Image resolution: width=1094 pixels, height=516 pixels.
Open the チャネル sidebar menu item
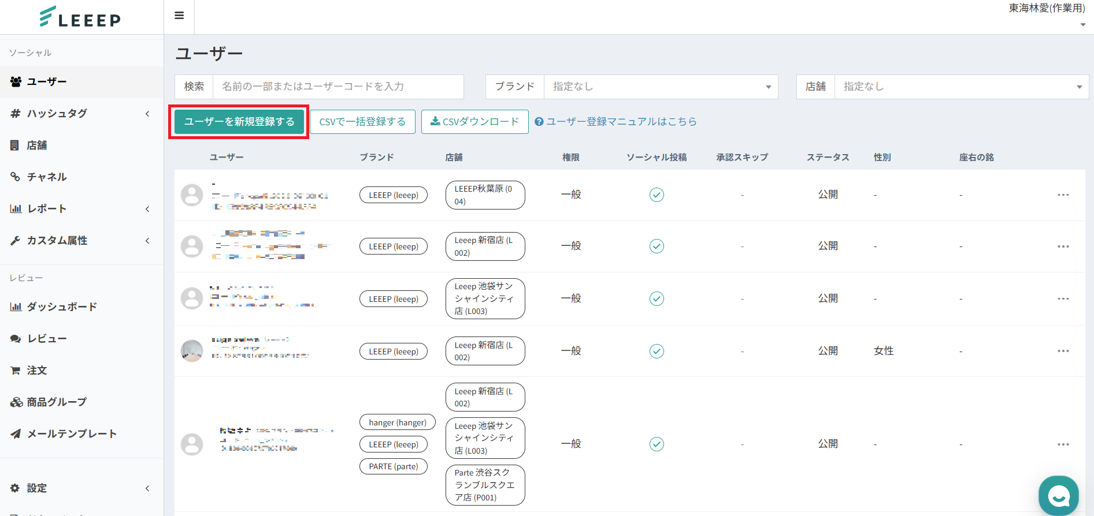tap(47, 177)
